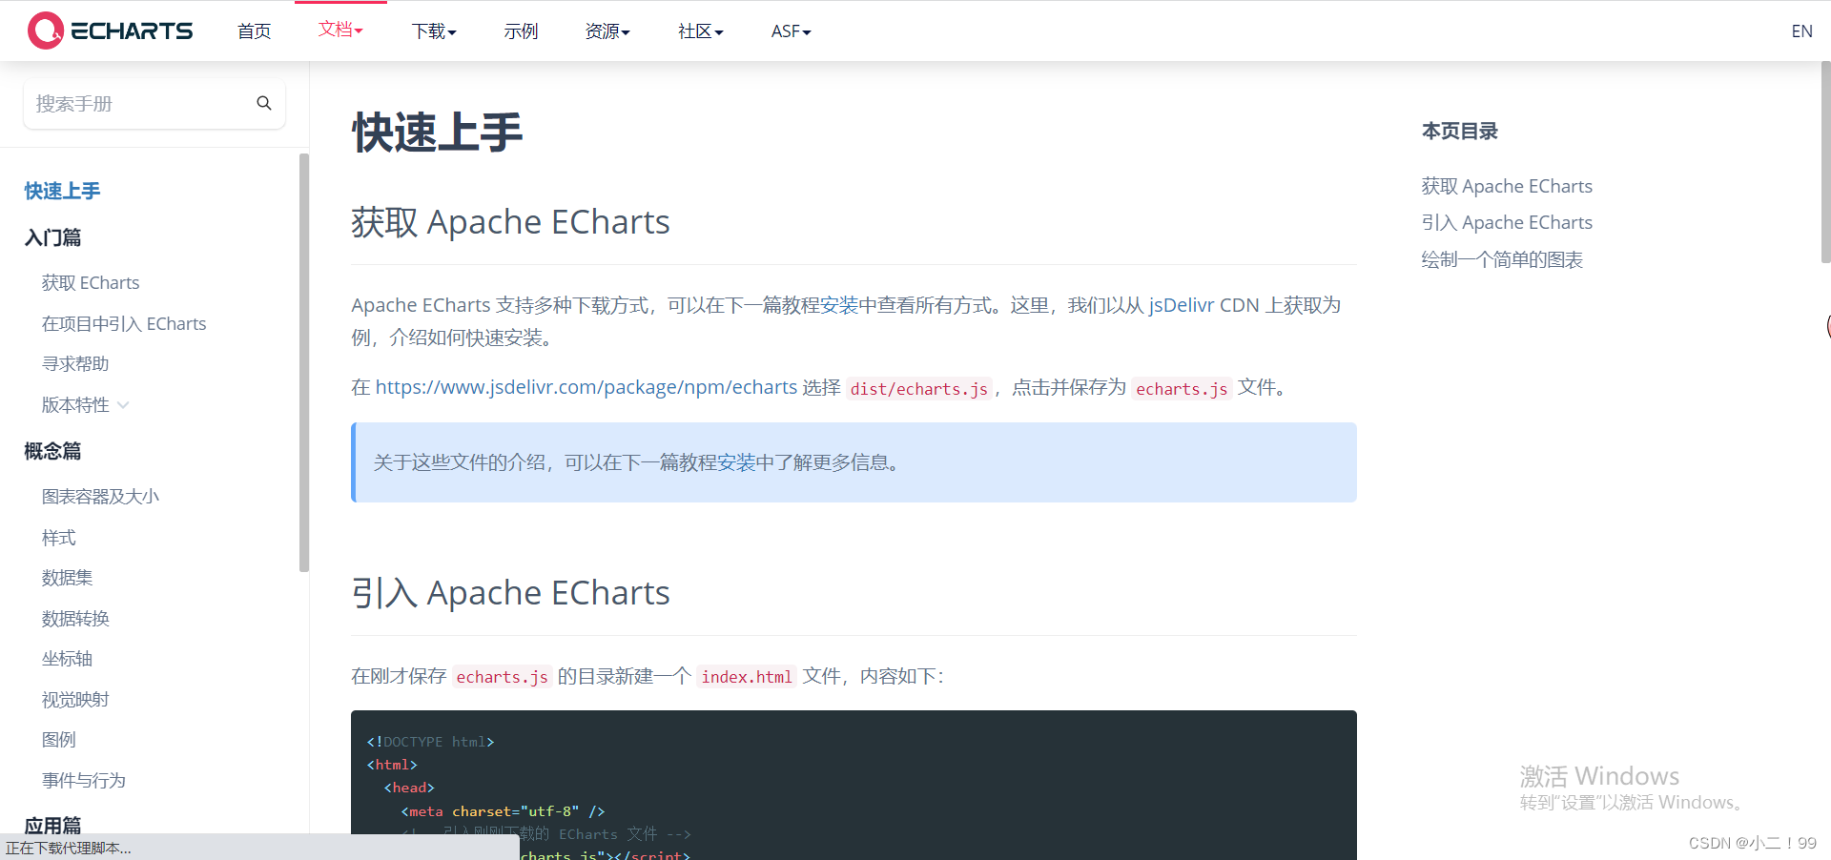Open the jsDelivr link

(x=1181, y=305)
